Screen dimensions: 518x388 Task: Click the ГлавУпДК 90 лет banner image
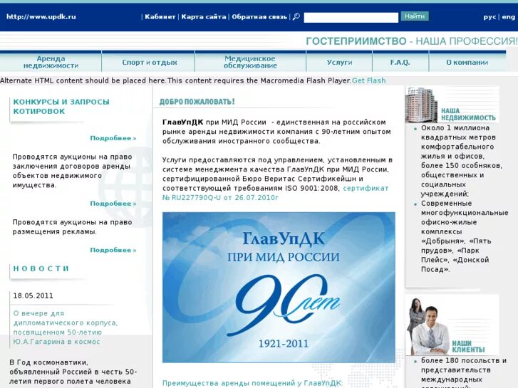coord(279,288)
